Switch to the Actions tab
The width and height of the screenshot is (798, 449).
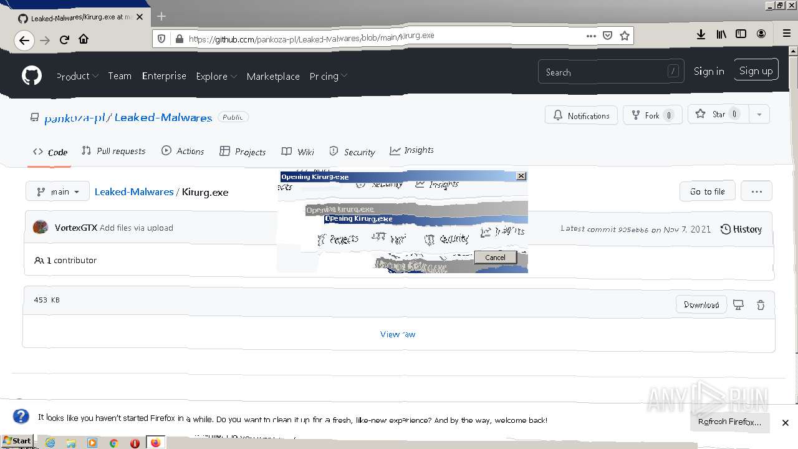[x=183, y=151]
